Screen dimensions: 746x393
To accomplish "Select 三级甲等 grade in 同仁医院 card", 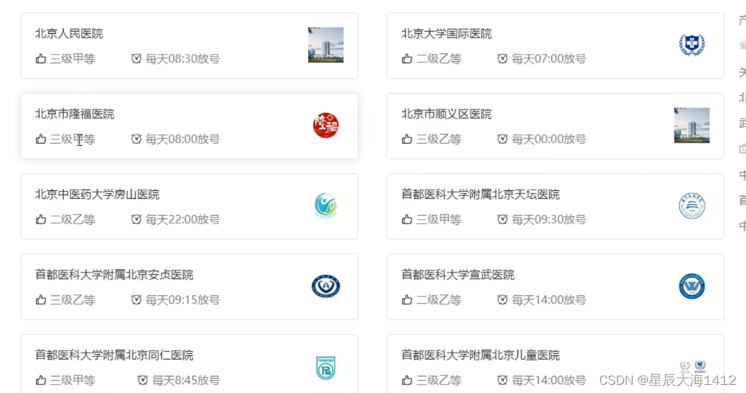I will pos(73,380).
